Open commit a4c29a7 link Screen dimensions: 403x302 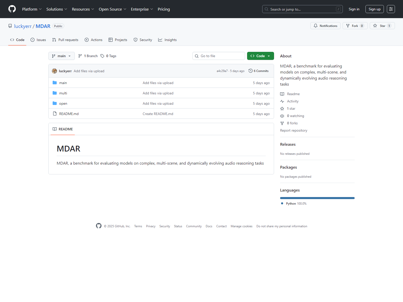(222, 71)
